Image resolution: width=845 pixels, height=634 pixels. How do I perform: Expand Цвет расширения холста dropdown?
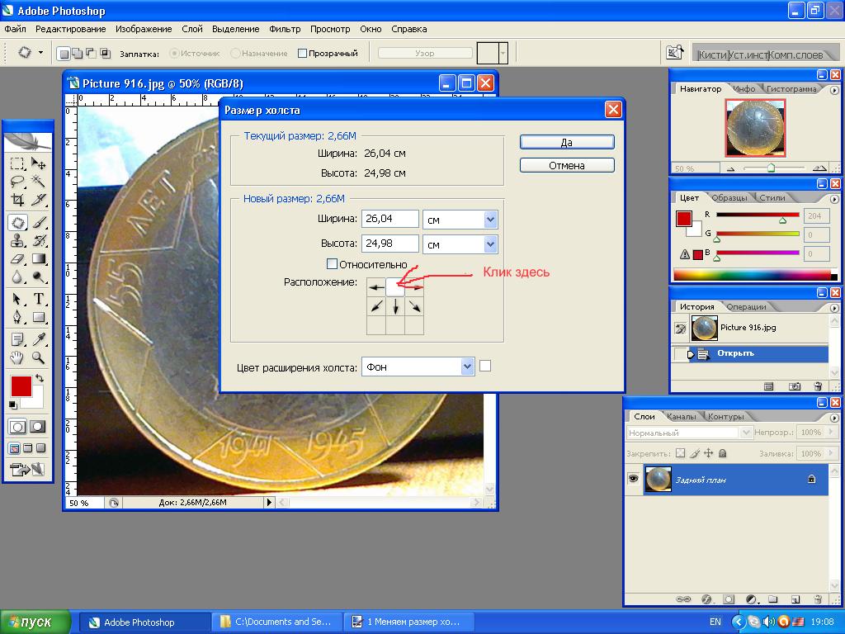pyautogui.click(x=467, y=367)
